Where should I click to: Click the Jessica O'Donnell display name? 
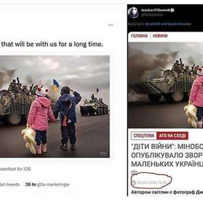[x=155, y=10]
